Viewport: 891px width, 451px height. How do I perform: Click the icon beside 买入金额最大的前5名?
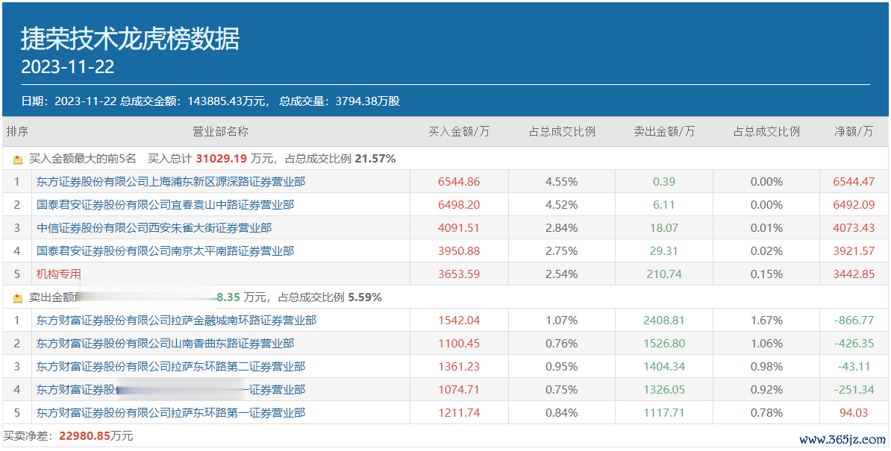pos(18,160)
